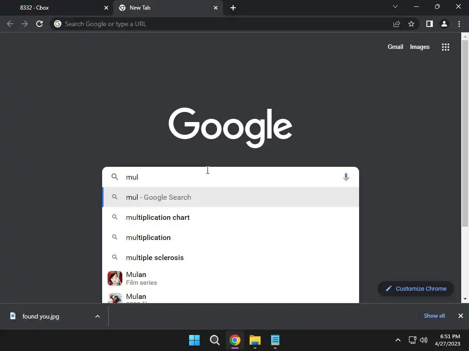Open Chrome three-dot menu
This screenshot has width=469, height=351.
459,24
